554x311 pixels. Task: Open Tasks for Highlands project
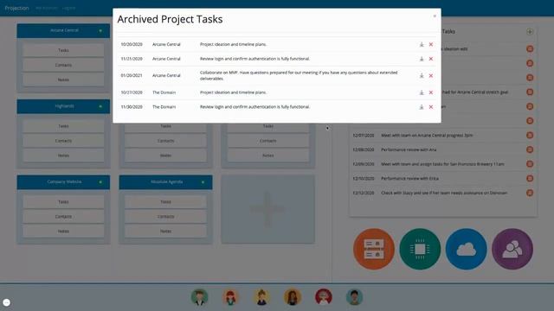(x=63, y=126)
